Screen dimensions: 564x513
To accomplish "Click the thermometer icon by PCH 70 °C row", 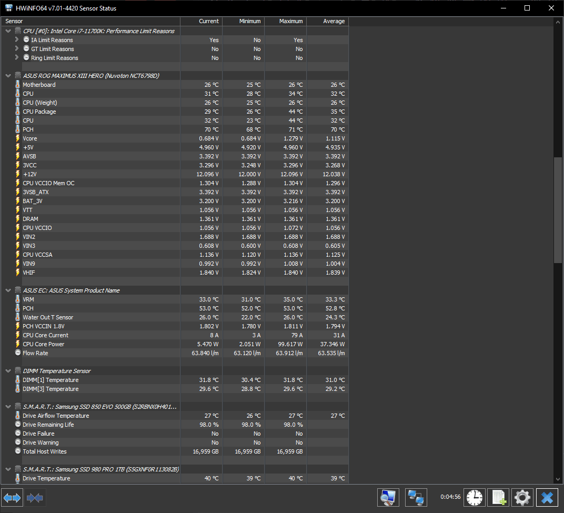I will (18, 129).
